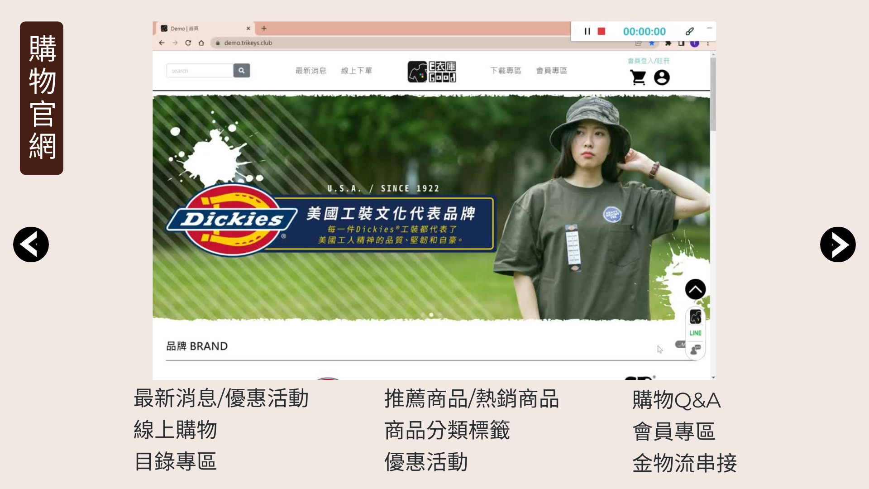Open the shopping cart icon

click(x=638, y=78)
